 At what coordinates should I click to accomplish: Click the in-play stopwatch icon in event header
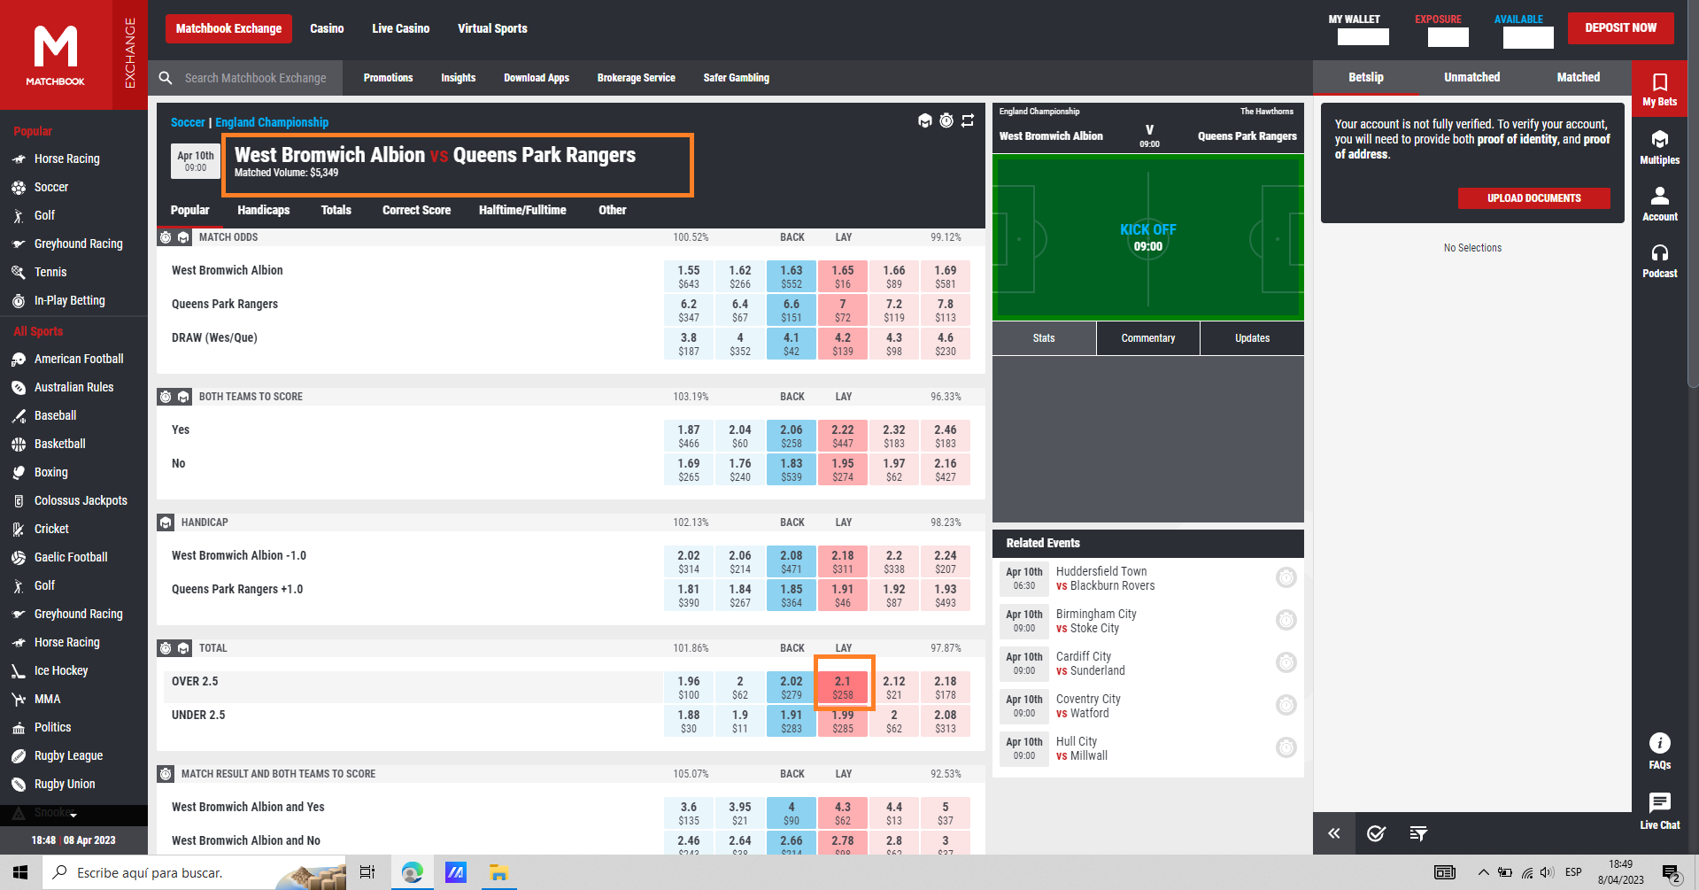click(946, 120)
